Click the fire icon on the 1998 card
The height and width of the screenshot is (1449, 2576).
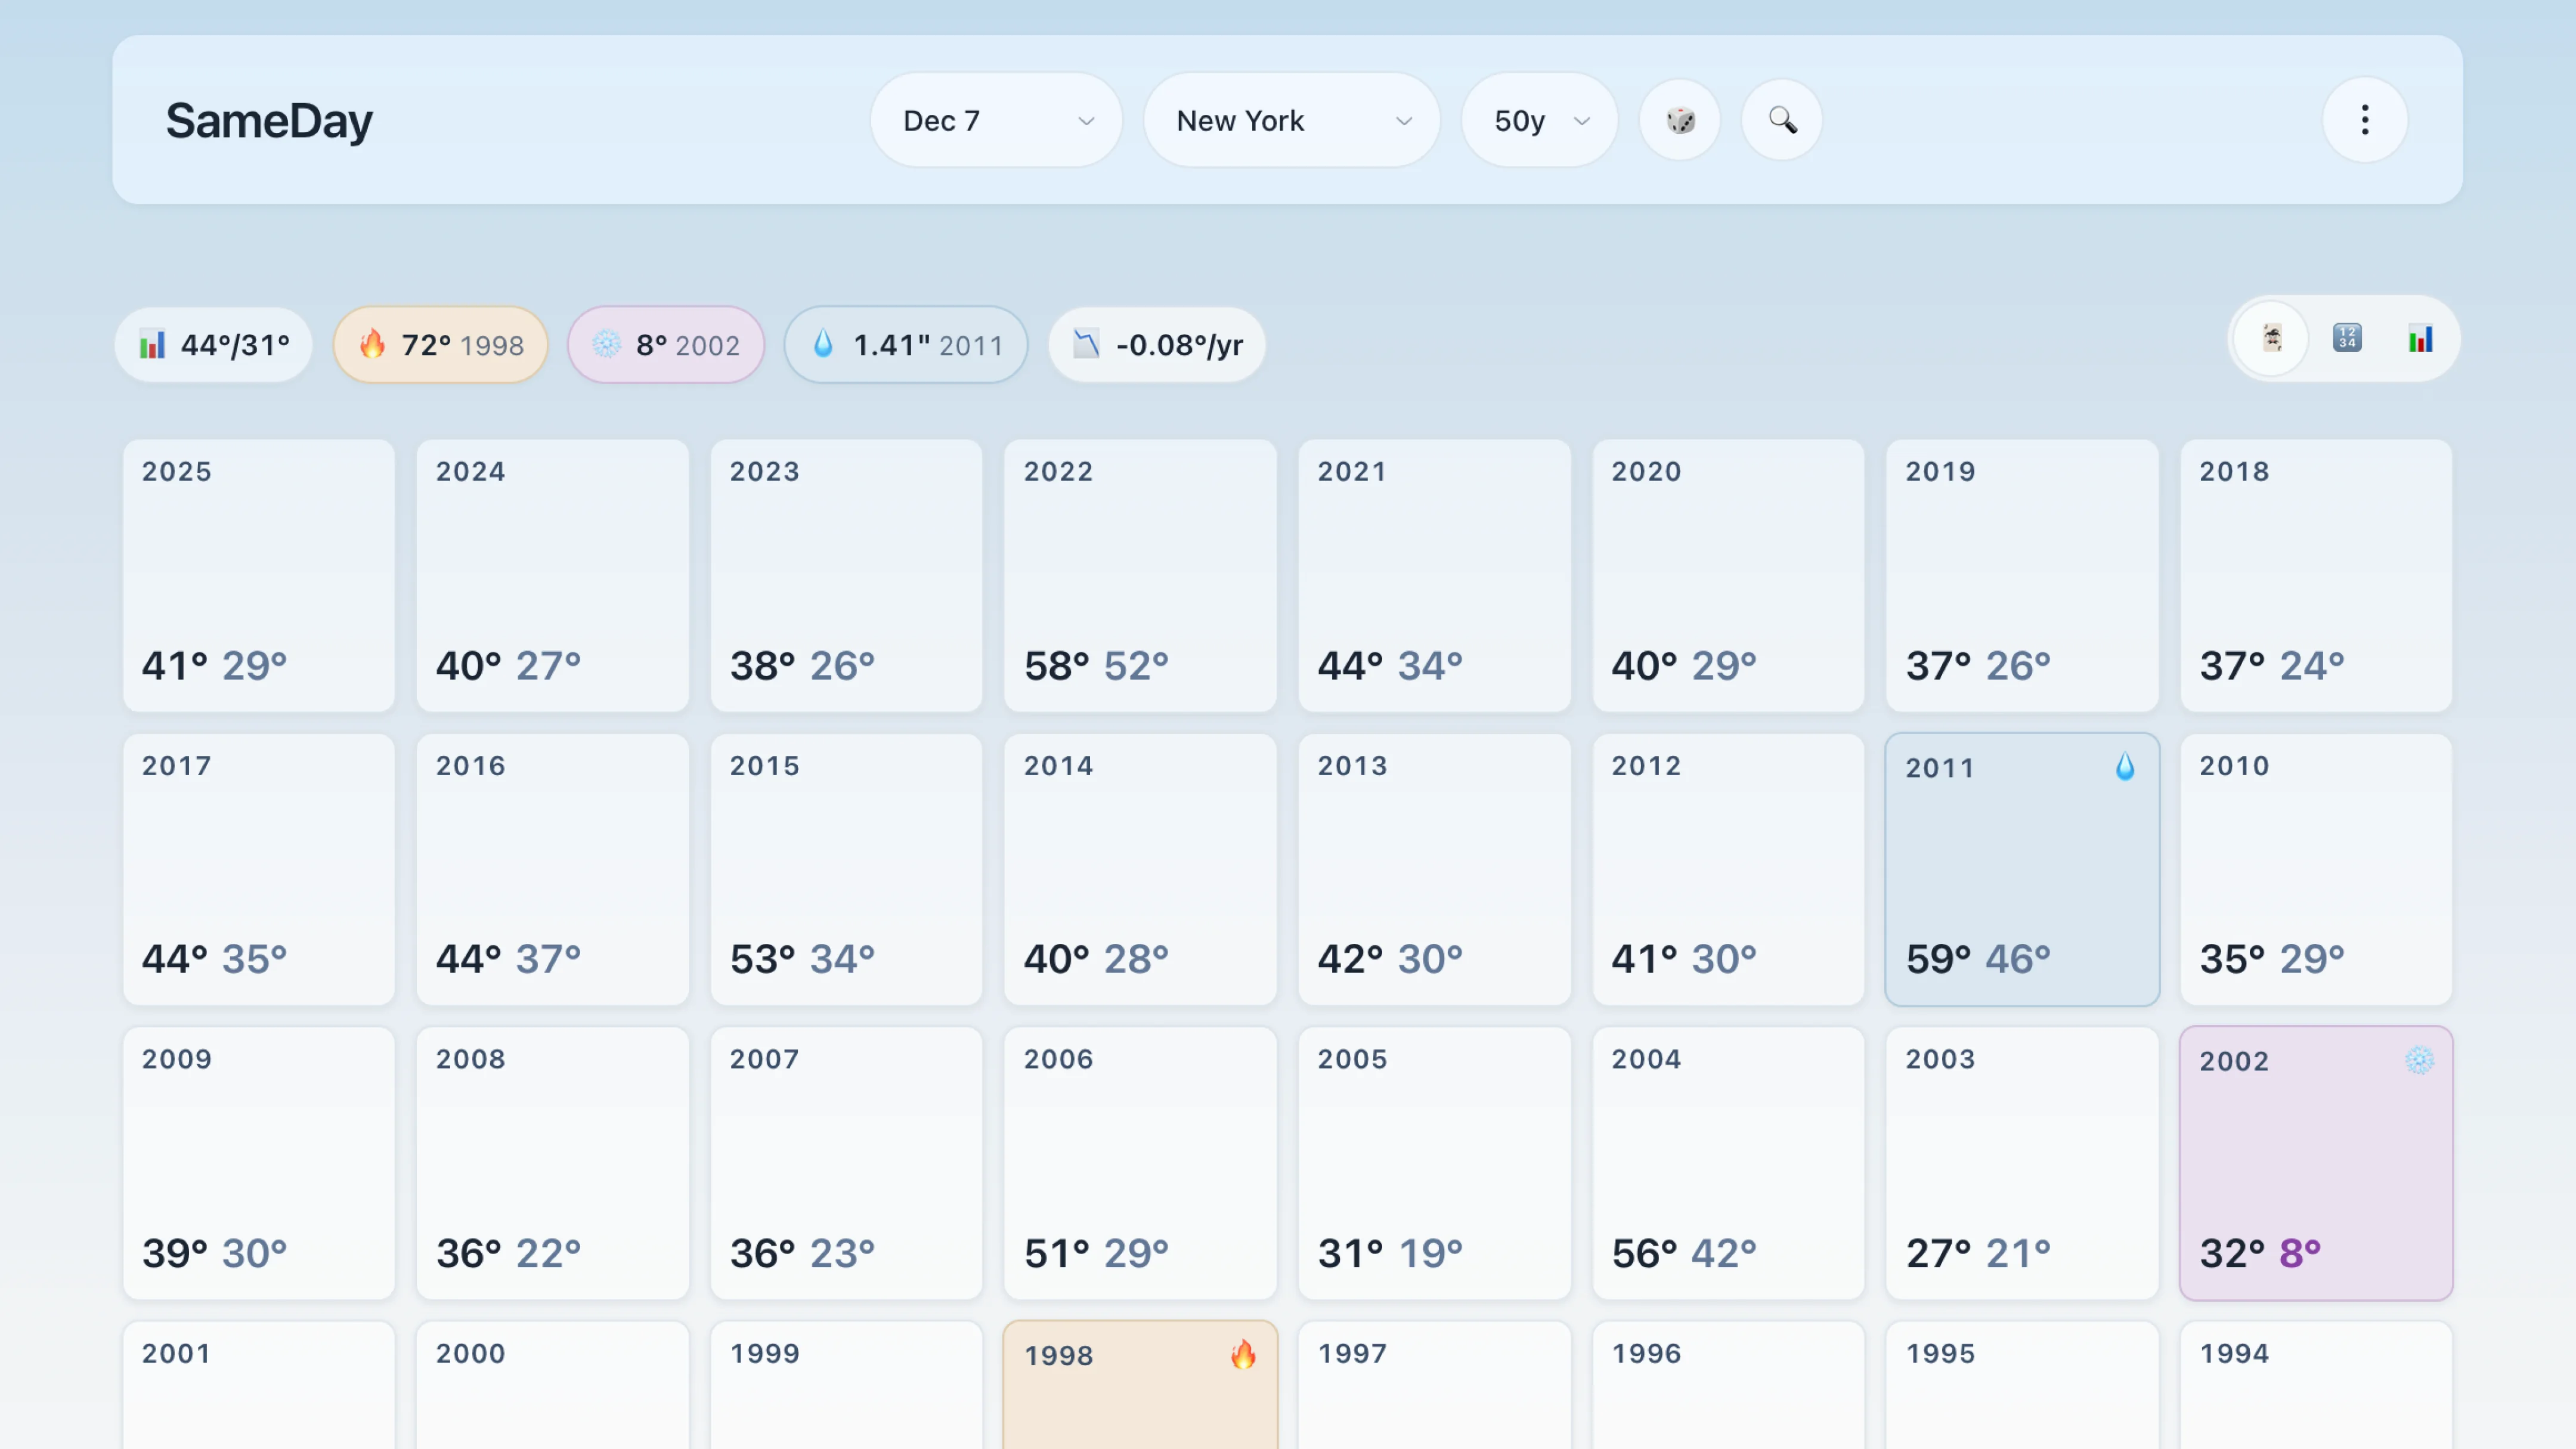click(1243, 1355)
